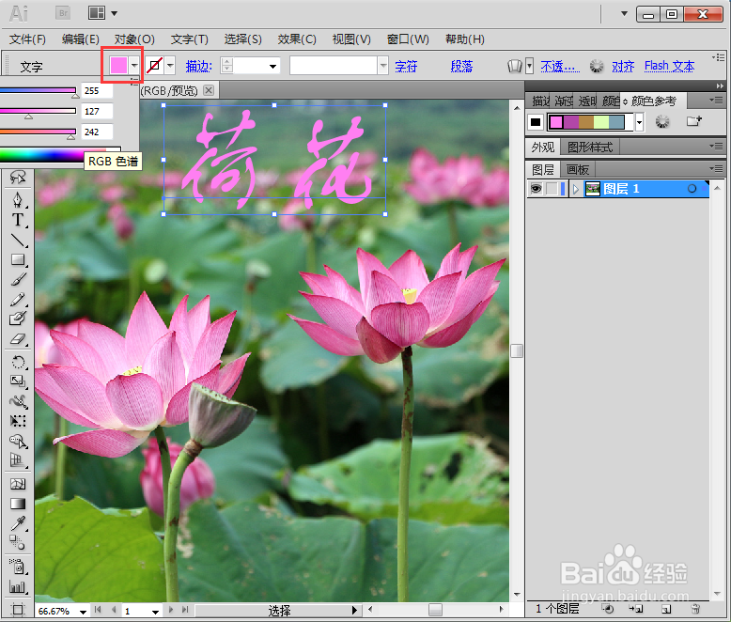
Task: Open the stroke weight (描边) dropdown
Action: click(x=272, y=66)
